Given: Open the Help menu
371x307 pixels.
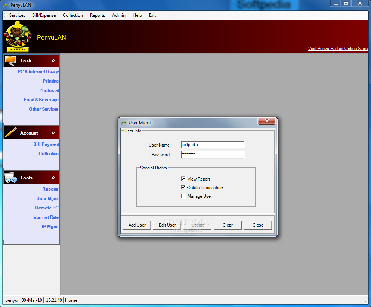Looking at the screenshot, I should (x=137, y=15).
